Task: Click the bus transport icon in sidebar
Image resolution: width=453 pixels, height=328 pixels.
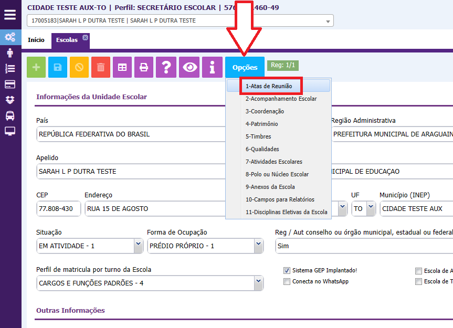Action: click(x=10, y=115)
